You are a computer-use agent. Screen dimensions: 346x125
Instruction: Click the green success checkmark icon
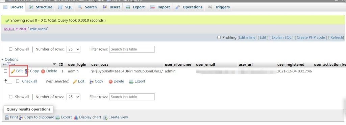7,21
